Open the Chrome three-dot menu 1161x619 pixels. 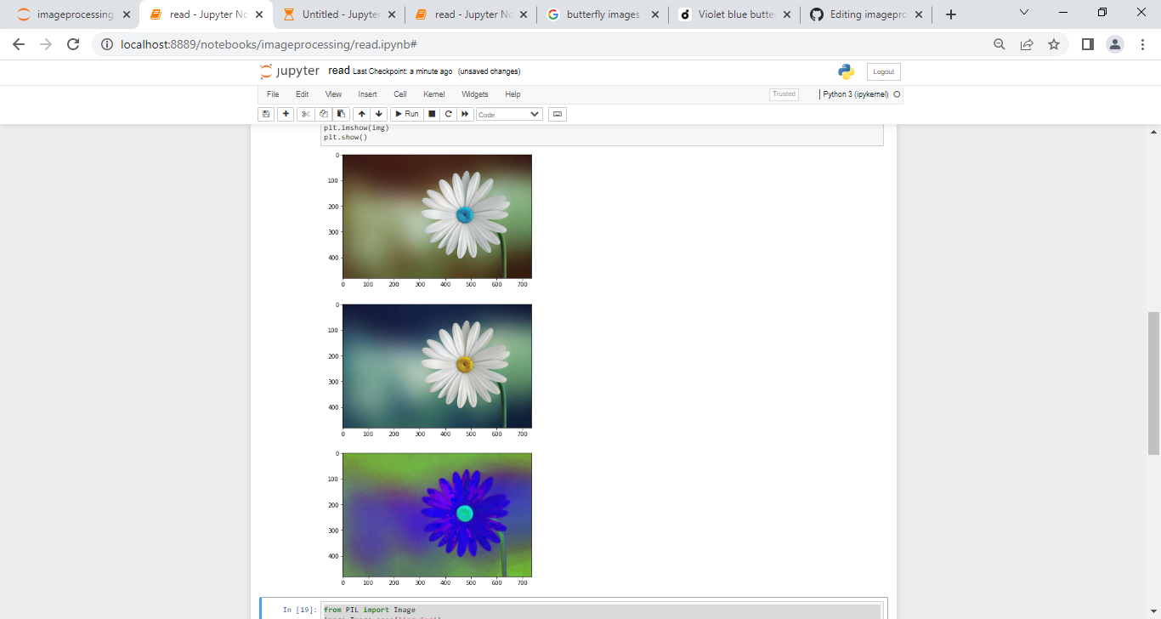coord(1142,44)
